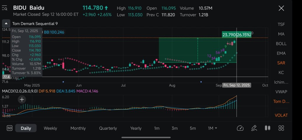Click the event dot under mid August
Viewport: 302px width, 140px height.
(x=201, y=82)
